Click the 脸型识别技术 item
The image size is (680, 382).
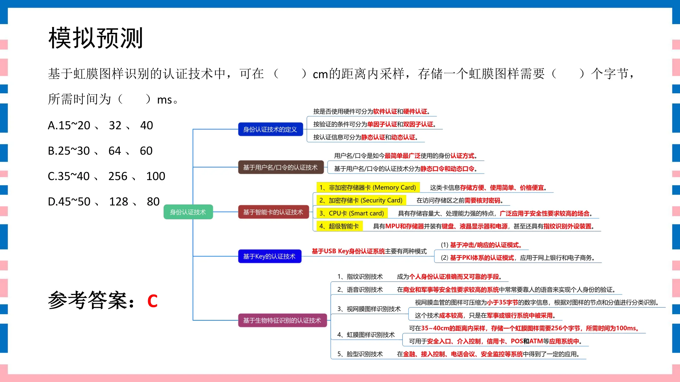pyautogui.click(x=360, y=354)
